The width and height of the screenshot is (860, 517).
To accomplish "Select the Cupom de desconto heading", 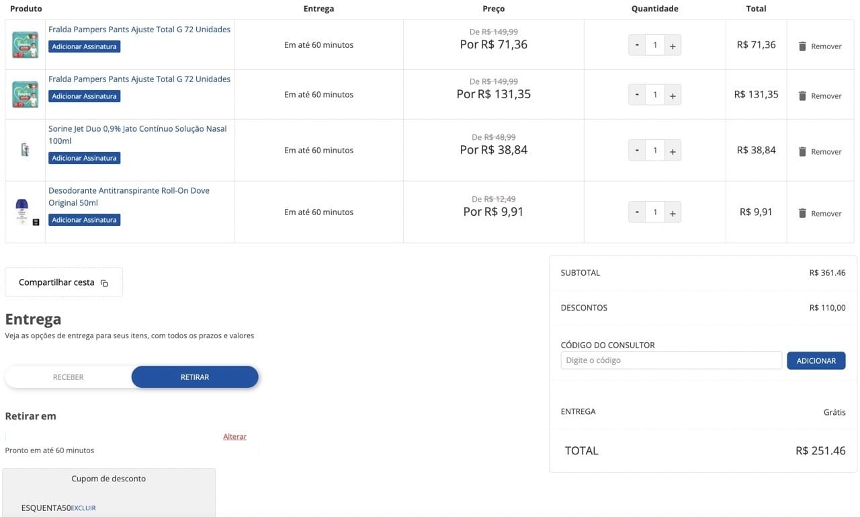I will (x=109, y=479).
